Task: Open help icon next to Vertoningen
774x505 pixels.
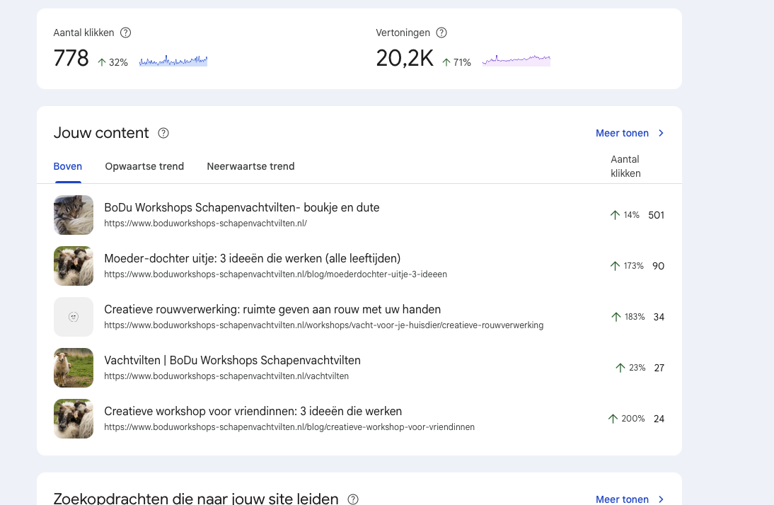Action: (x=441, y=33)
